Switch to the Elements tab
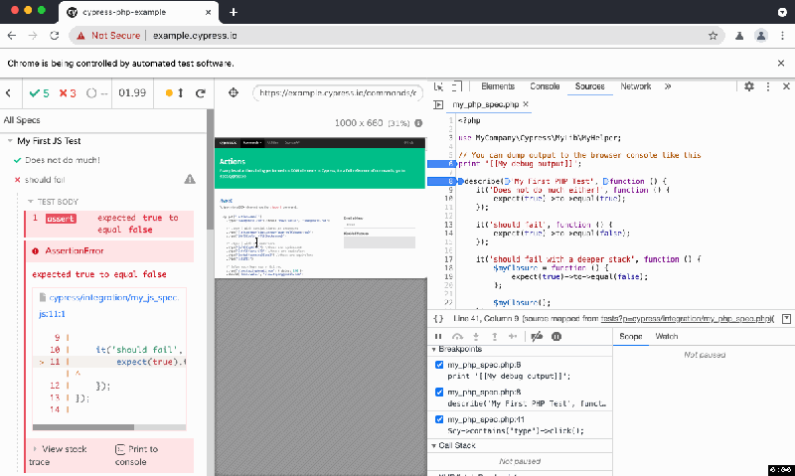This screenshot has width=795, height=476. point(498,86)
